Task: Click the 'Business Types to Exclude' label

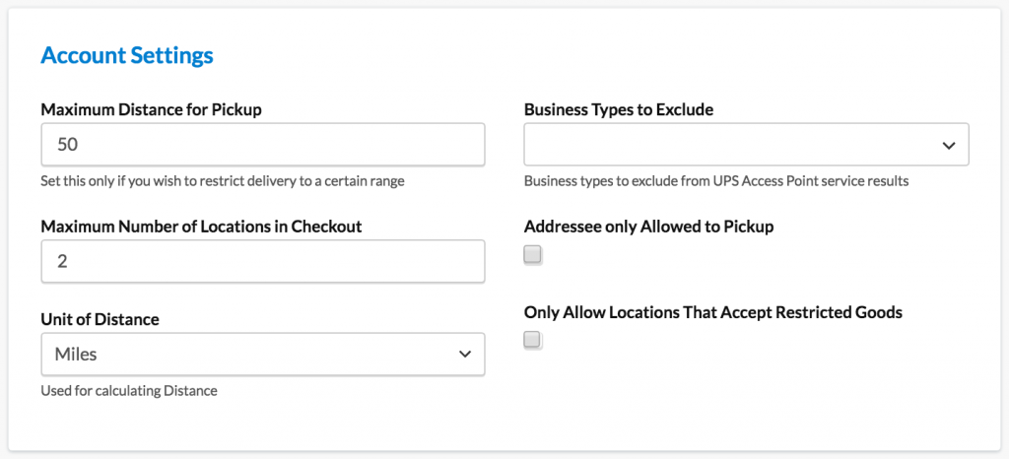Action: (x=618, y=109)
